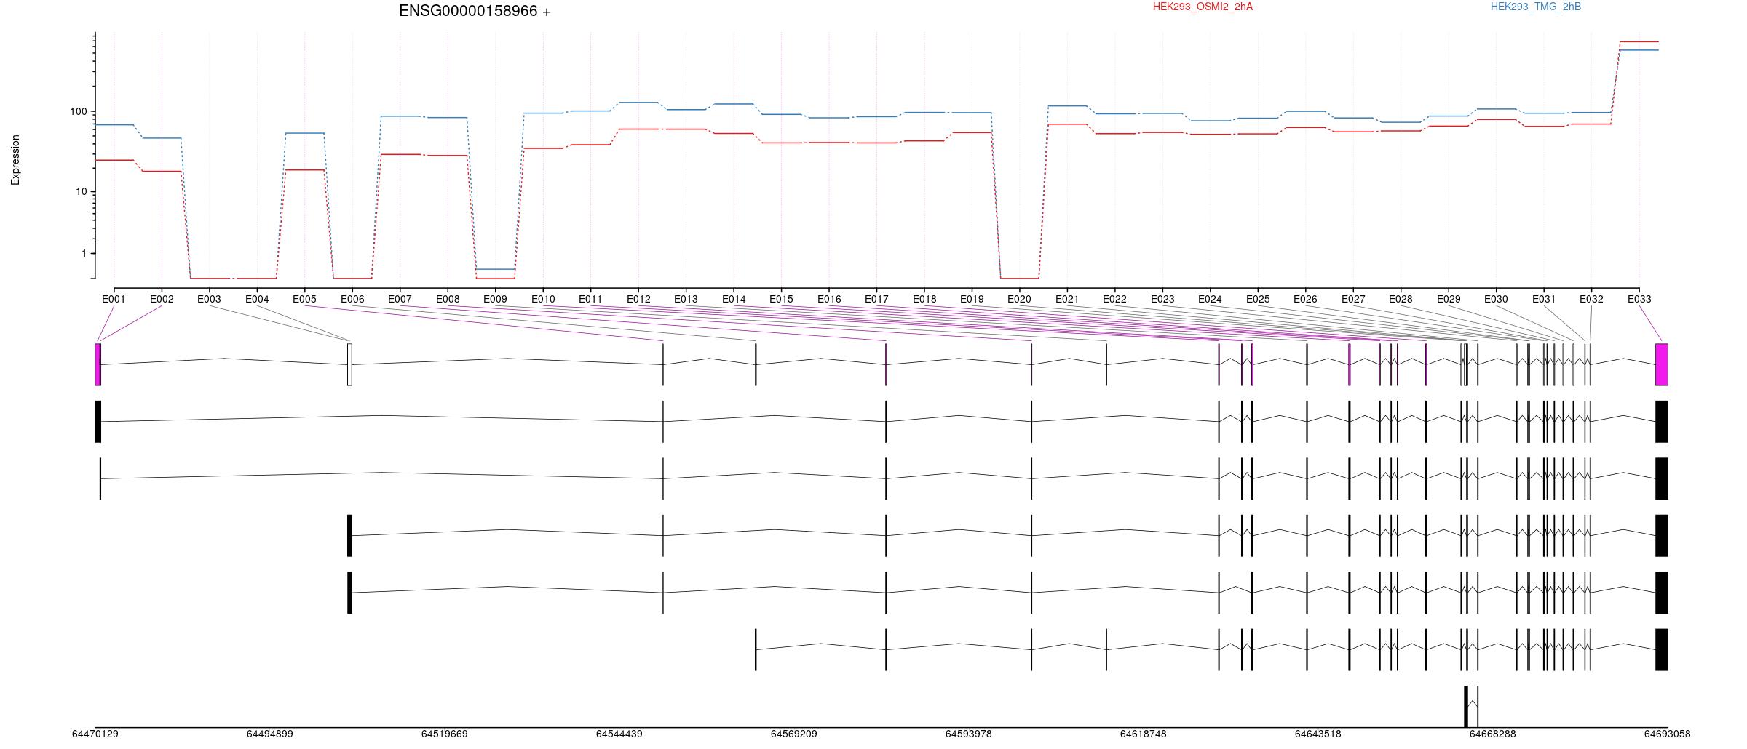Click exon label E003

point(209,299)
